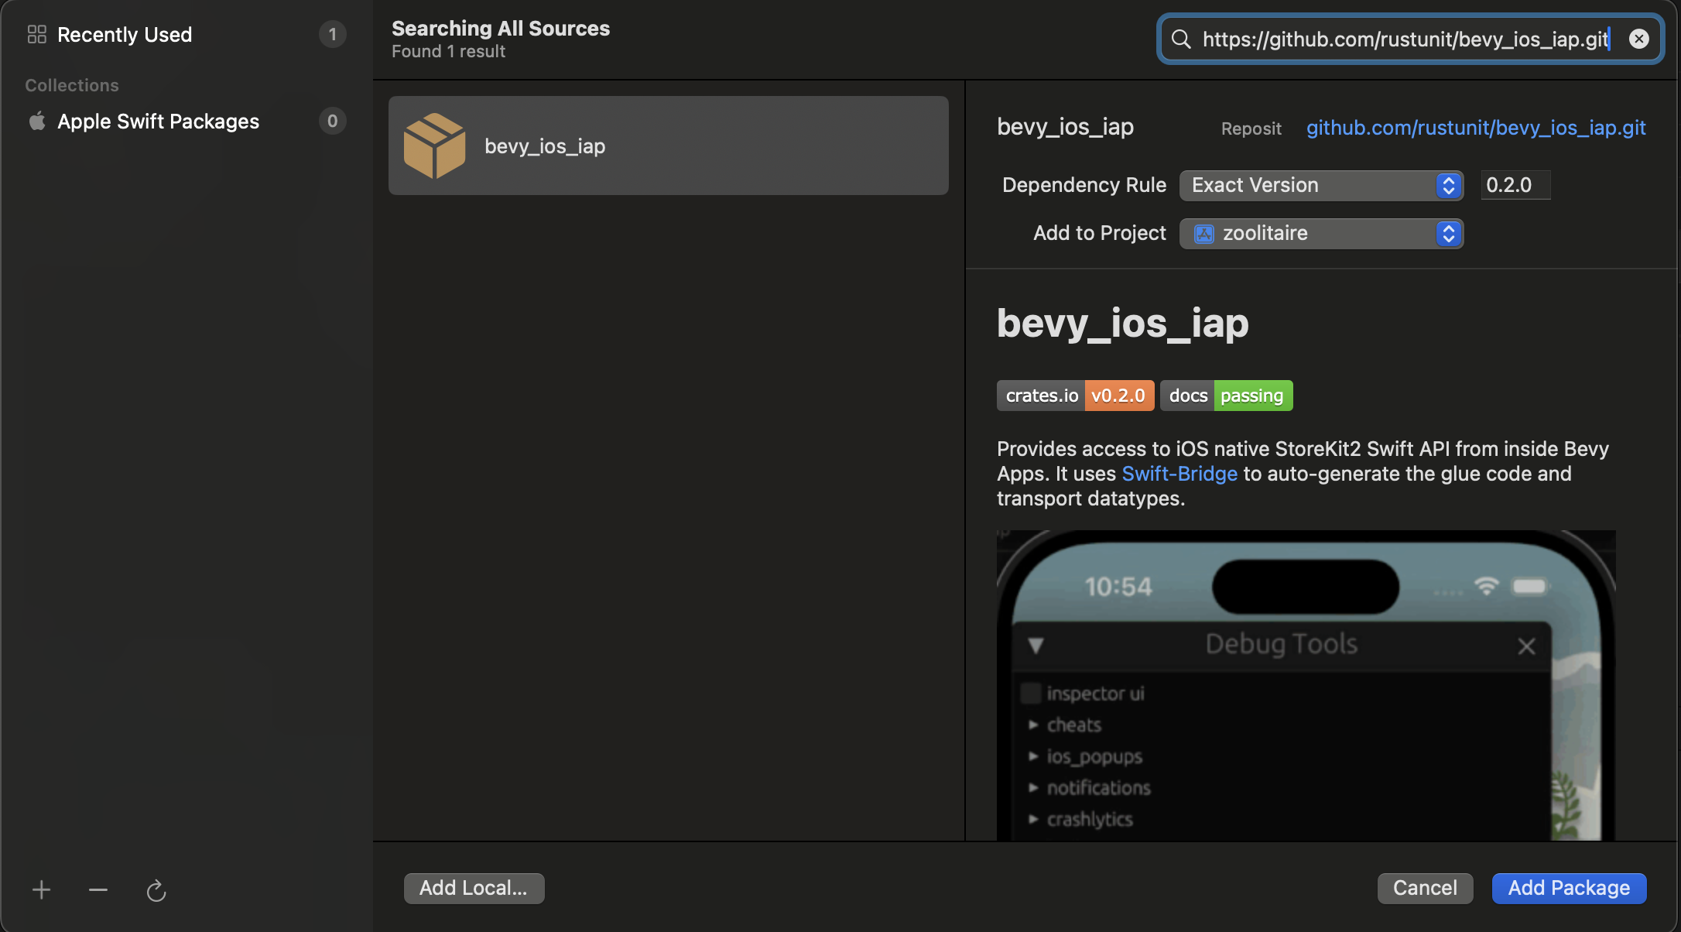Screen dimensions: 1681x932
Task: Open the Swift-Bridge link in the description
Action: pos(1179,474)
